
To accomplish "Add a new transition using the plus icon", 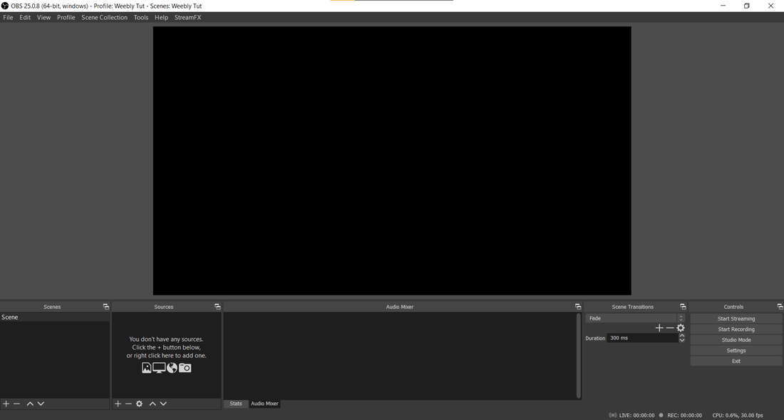I will coord(659,327).
